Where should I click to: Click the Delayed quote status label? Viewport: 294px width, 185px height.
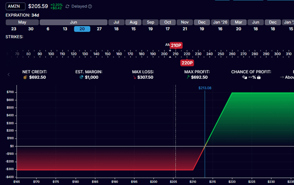click(79, 7)
